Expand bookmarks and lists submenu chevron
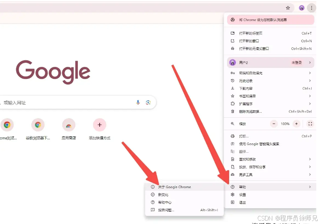 coord(310,96)
